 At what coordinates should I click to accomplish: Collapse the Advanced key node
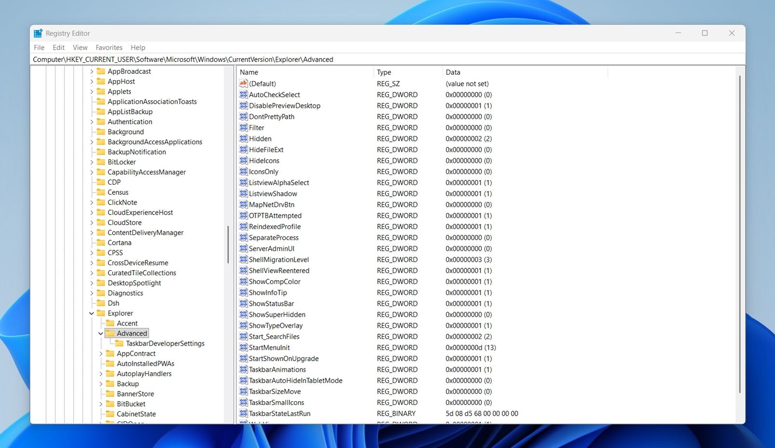pos(101,333)
